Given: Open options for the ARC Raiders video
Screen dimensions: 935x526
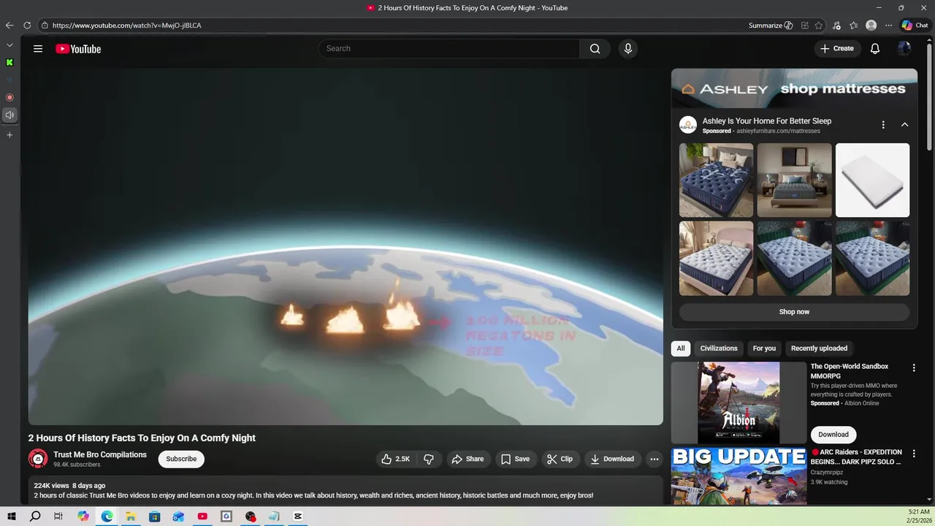Looking at the screenshot, I should 913,454.
